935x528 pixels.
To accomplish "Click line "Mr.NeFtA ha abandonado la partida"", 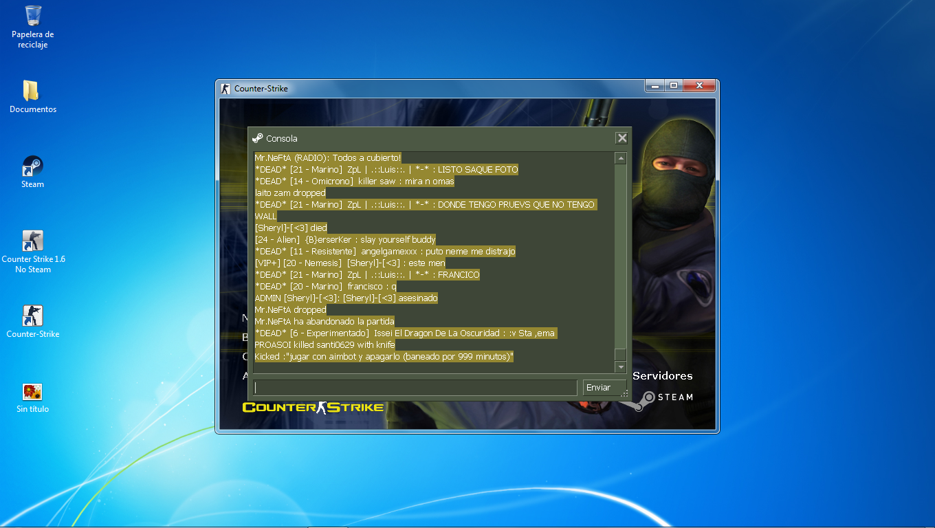I will click(324, 322).
